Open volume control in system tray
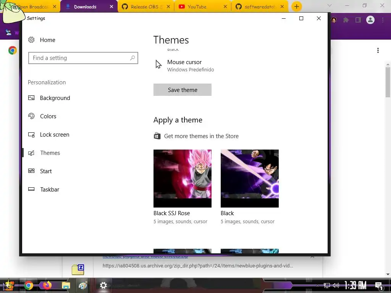This screenshot has height=293, width=391. click(x=336, y=285)
